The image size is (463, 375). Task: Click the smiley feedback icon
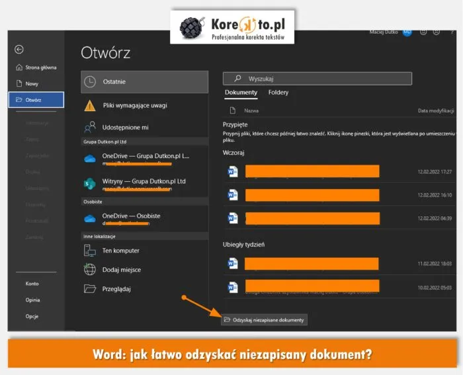423,32
